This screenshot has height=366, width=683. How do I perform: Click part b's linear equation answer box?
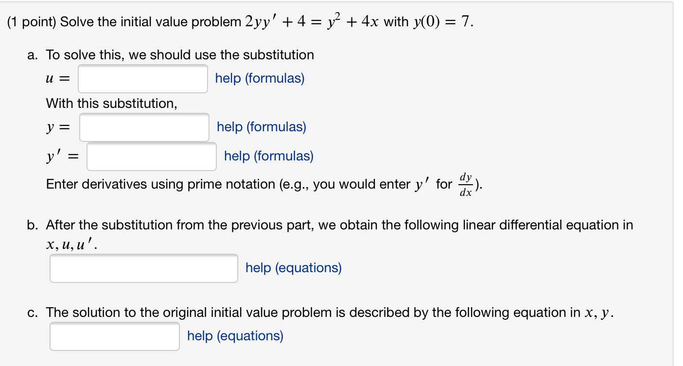143,268
